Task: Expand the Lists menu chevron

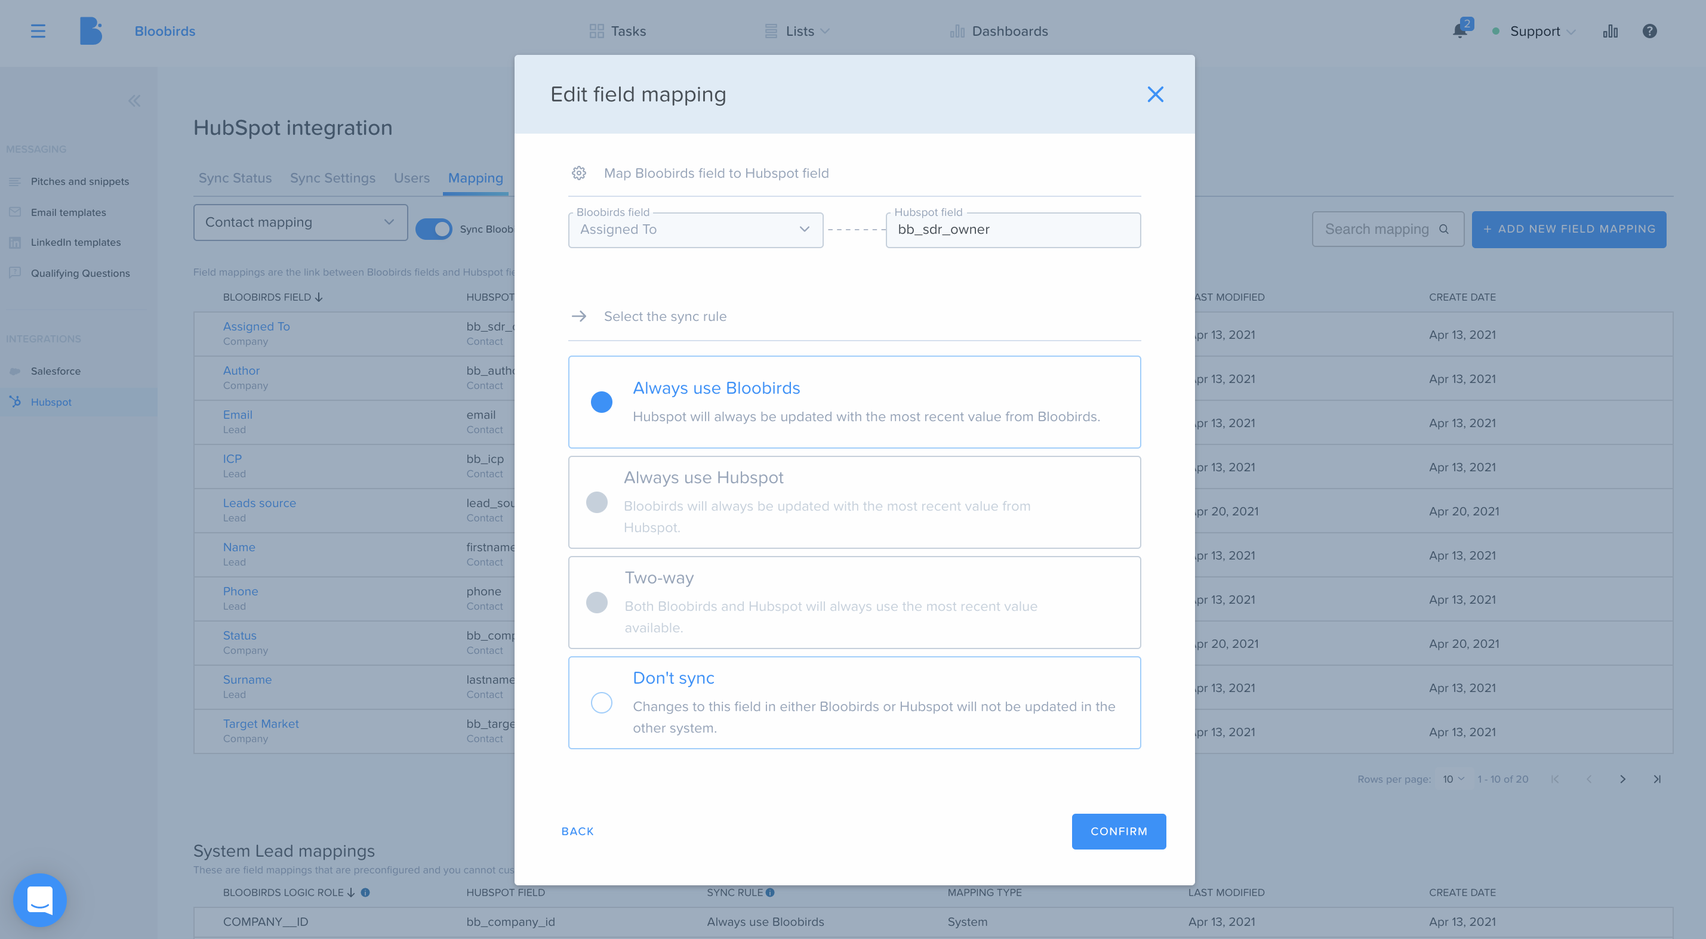Action: pos(824,31)
